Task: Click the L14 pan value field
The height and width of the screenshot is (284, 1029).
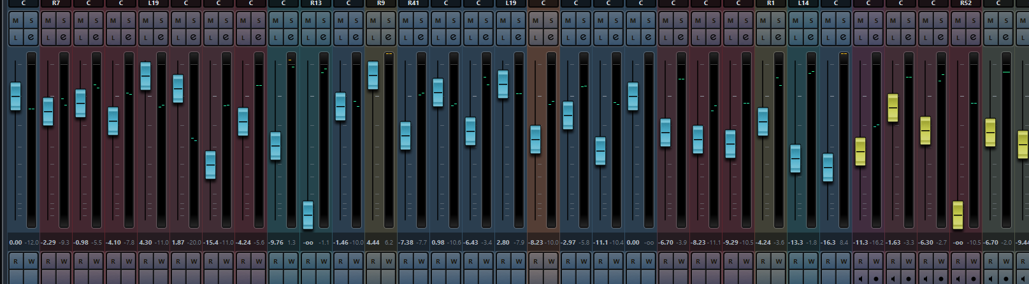Action: click(803, 3)
